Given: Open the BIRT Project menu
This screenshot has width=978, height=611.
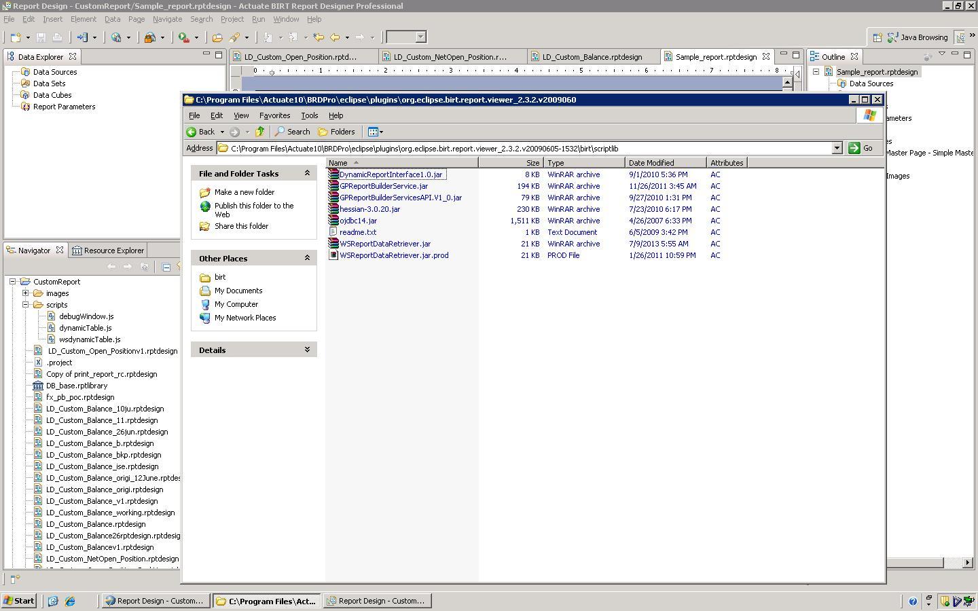Looking at the screenshot, I should [x=232, y=19].
